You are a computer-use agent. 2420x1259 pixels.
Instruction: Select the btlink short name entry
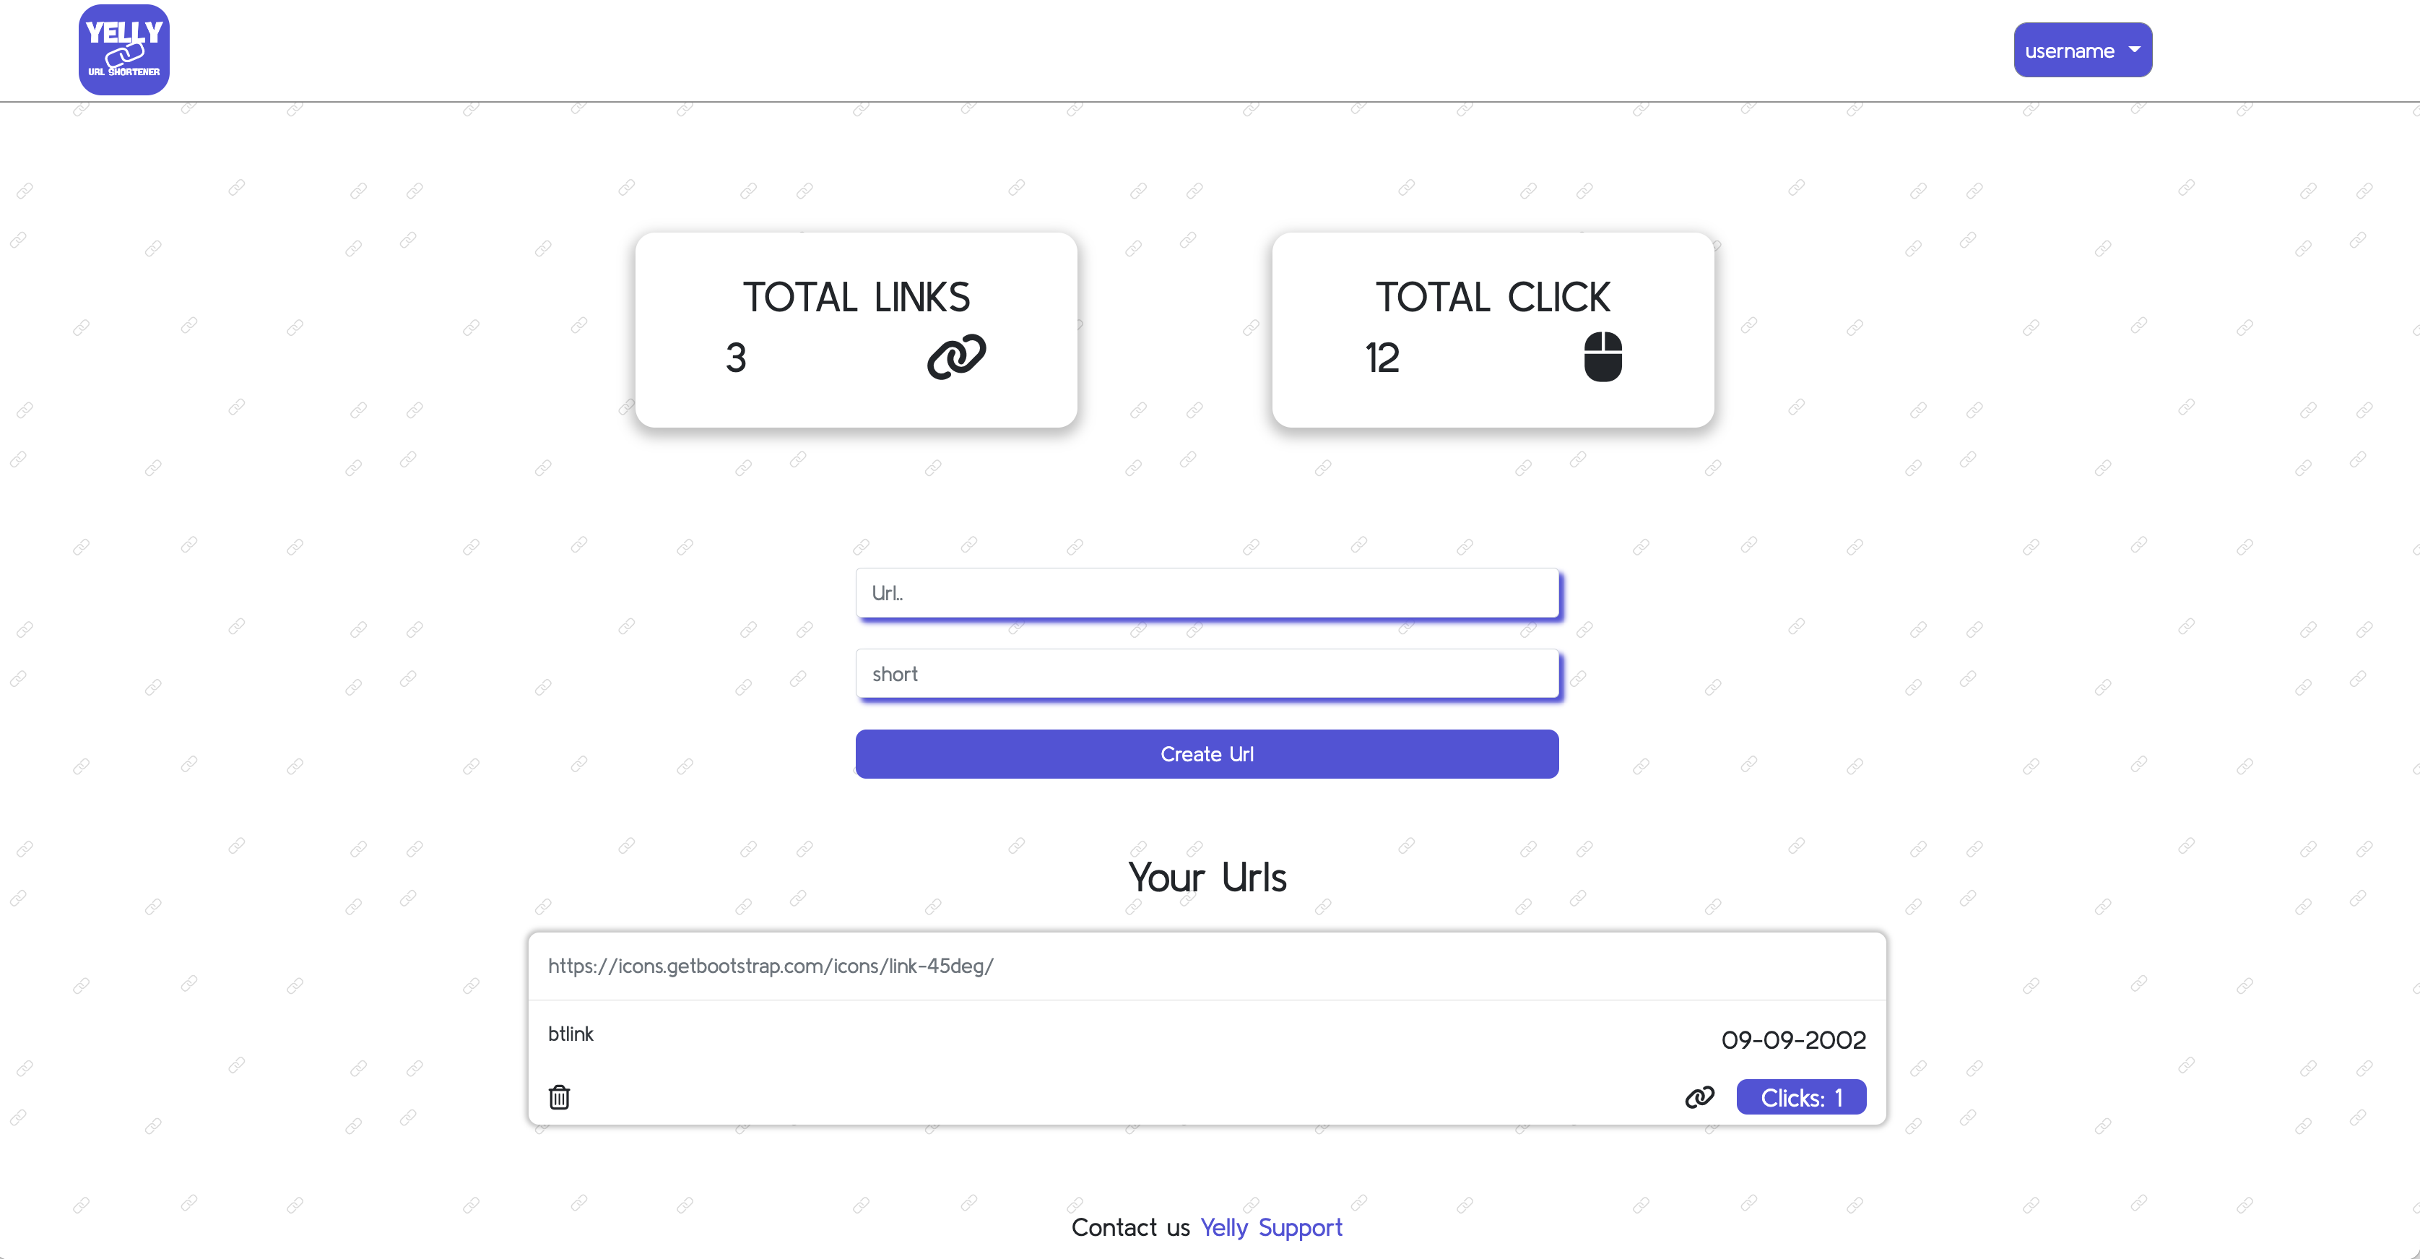571,1034
